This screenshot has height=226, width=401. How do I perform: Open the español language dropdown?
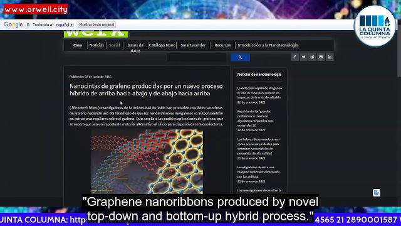[65, 25]
